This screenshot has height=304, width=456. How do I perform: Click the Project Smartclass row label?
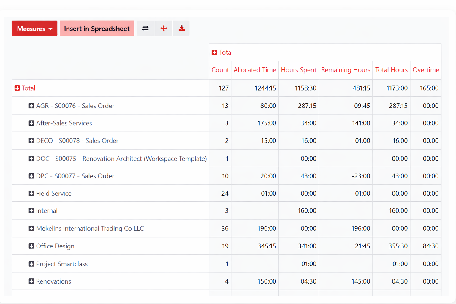tap(62, 264)
